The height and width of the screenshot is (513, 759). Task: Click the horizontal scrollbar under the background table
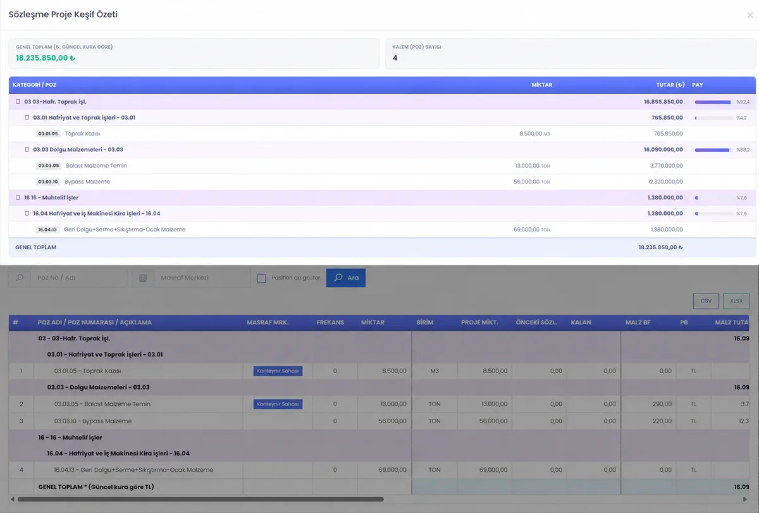click(201, 499)
